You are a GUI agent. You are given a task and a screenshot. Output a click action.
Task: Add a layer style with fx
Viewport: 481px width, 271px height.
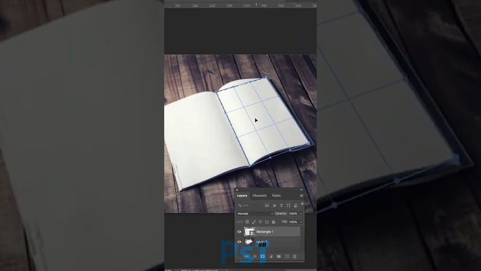coord(255,256)
